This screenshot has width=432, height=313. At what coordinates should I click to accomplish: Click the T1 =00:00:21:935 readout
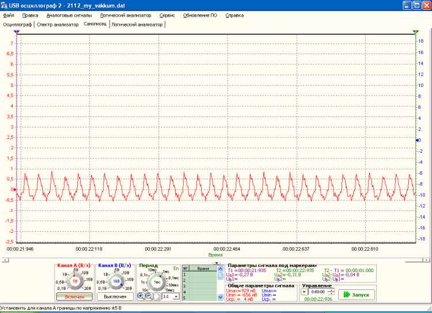[x=247, y=270]
